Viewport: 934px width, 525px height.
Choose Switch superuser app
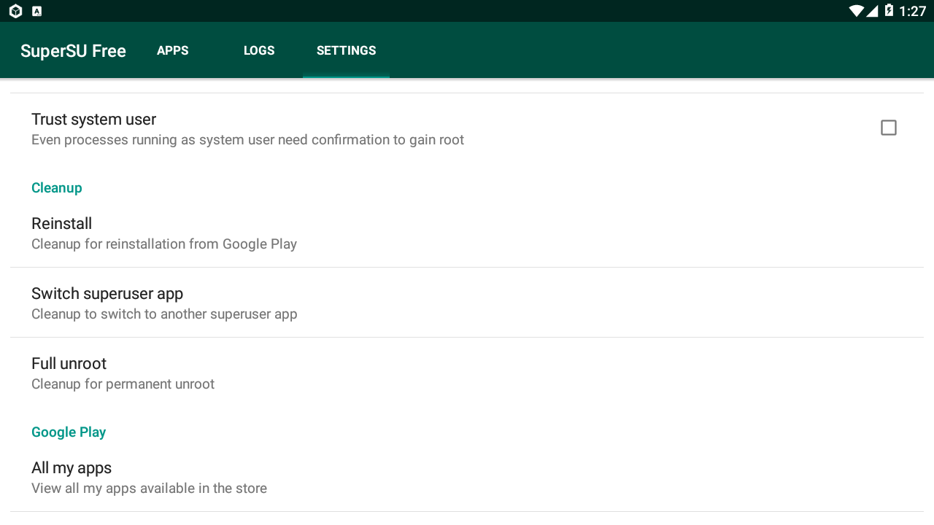[107, 294]
